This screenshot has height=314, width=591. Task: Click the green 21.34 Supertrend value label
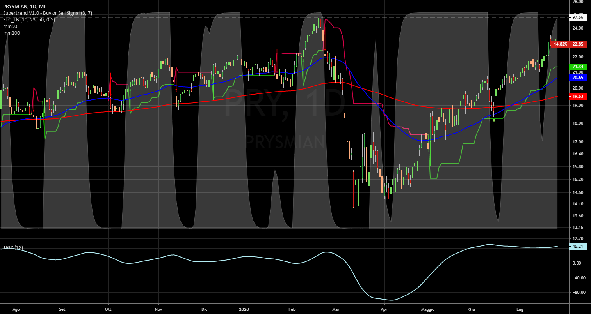[578, 67]
